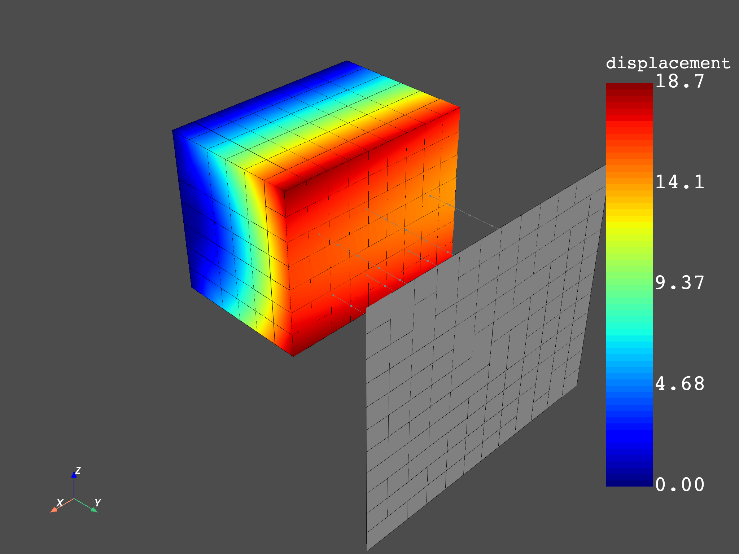Click the orange X axis arrow
The height and width of the screenshot is (554, 739).
point(61,505)
